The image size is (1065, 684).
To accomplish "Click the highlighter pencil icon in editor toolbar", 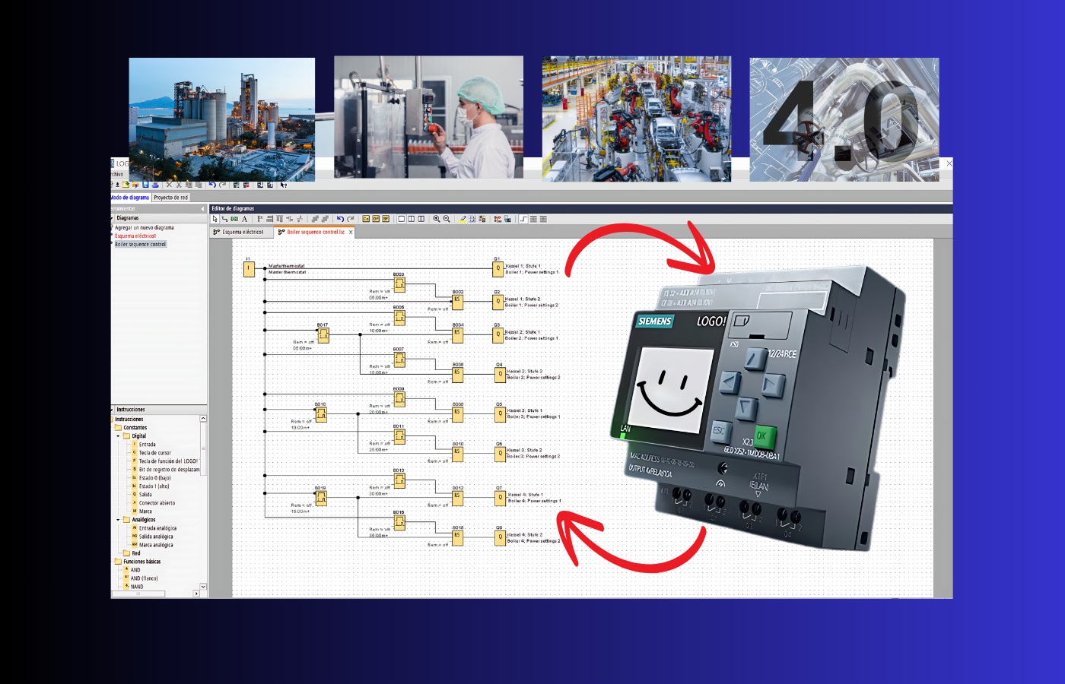I will (463, 219).
